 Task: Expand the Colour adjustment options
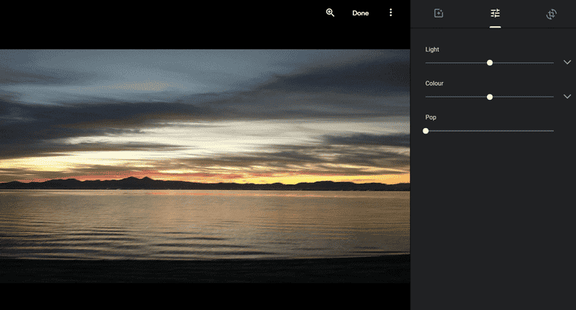(x=568, y=97)
